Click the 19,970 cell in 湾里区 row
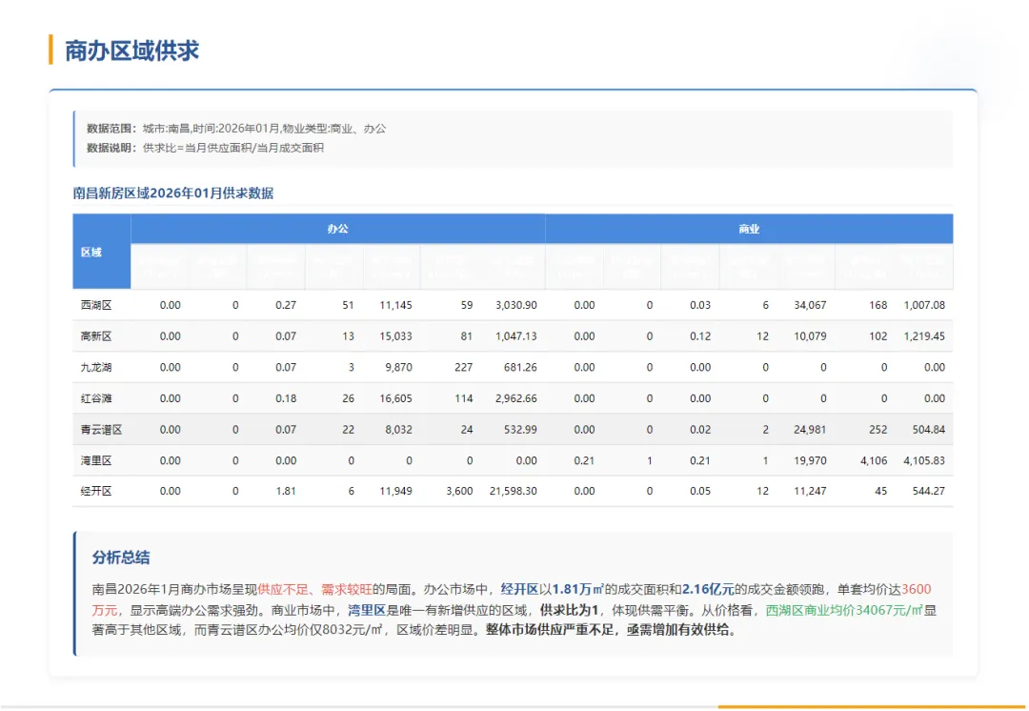Viewport: 1029px width, 711px height. (810, 461)
